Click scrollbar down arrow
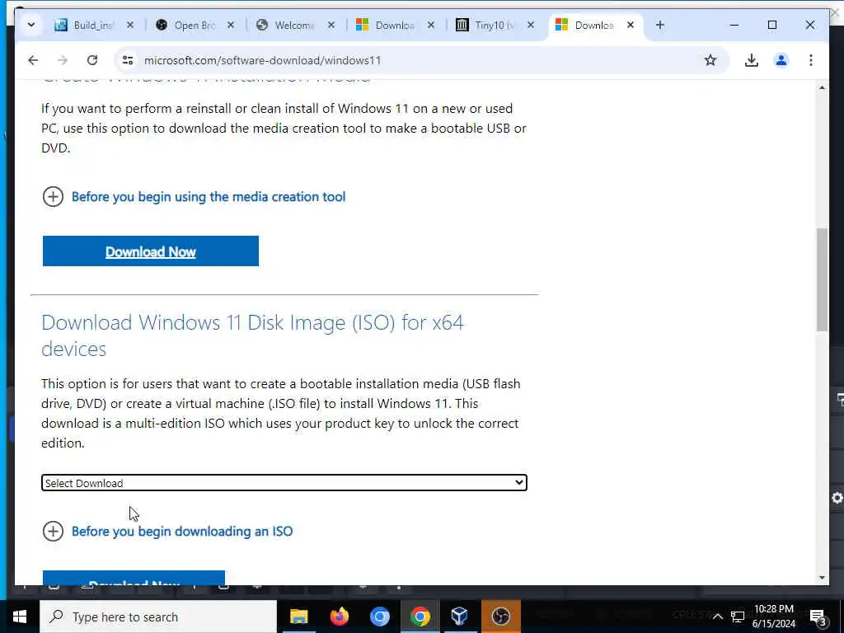The height and width of the screenshot is (633, 844). point(822,578)
